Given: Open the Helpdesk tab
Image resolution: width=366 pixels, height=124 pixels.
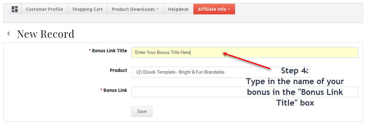Looking at the screenshot, I should coord(178,9).
